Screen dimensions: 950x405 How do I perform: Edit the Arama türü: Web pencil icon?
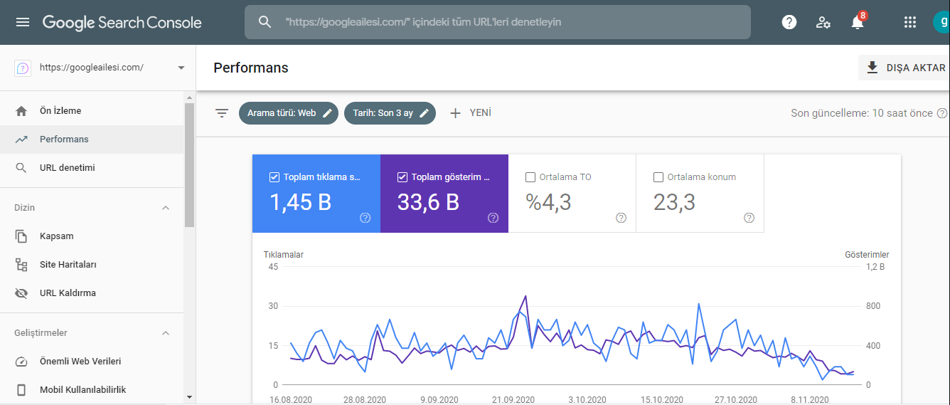[327, 113]
